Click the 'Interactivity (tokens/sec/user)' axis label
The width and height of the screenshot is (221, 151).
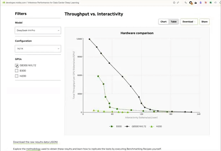coord(141,117)
